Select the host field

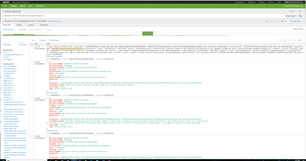[x=6, y=52]
